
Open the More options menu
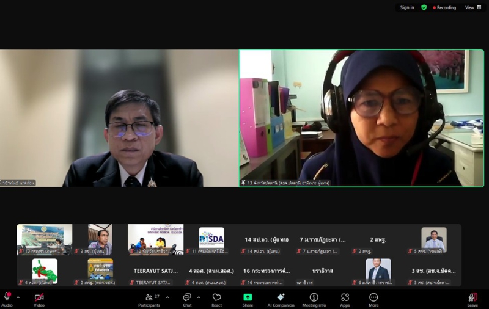[373, 299]
